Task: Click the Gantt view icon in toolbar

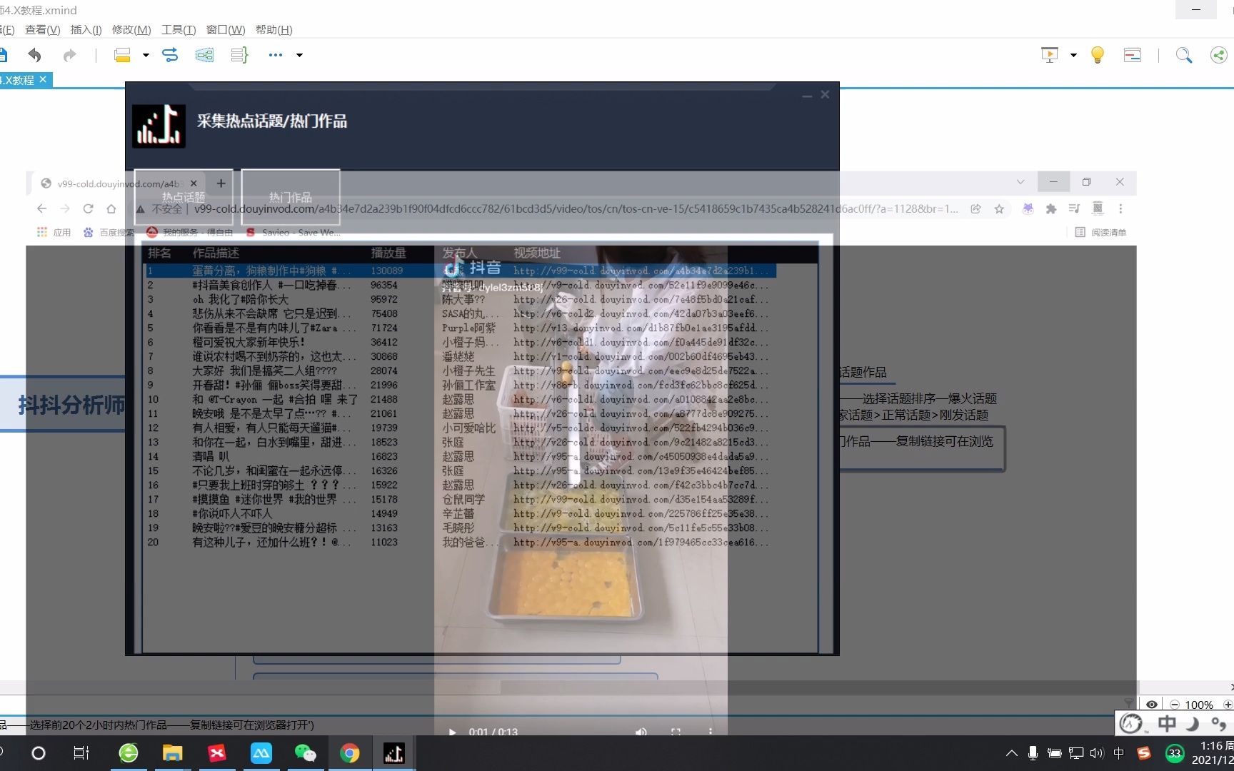Action: (1133, 55)
